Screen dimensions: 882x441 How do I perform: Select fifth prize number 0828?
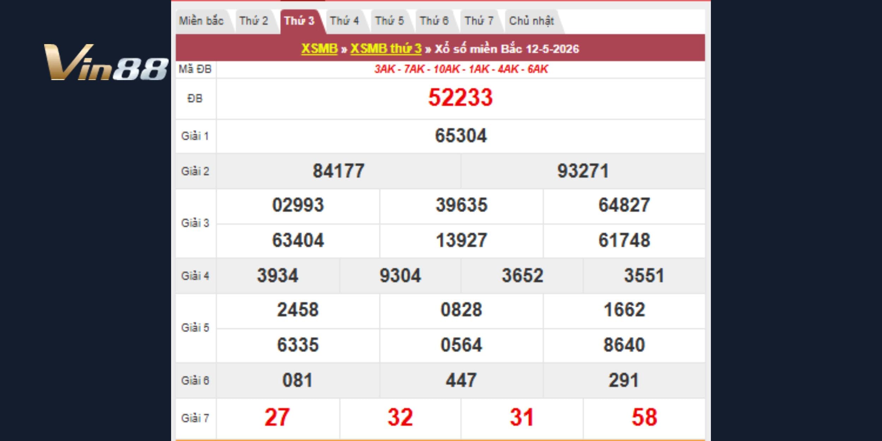pos(461,310)
